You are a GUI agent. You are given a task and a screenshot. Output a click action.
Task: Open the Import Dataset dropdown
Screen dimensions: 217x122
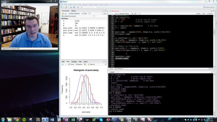tap(74, 13)
